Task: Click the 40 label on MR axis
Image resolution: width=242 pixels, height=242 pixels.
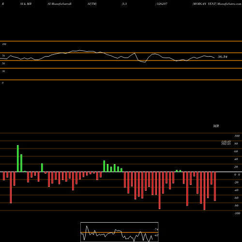Action: point(236,159)
